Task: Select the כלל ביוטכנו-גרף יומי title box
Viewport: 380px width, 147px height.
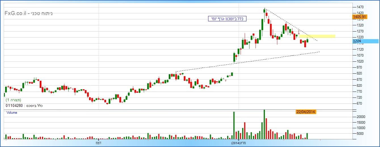Action: click(226, 19)
